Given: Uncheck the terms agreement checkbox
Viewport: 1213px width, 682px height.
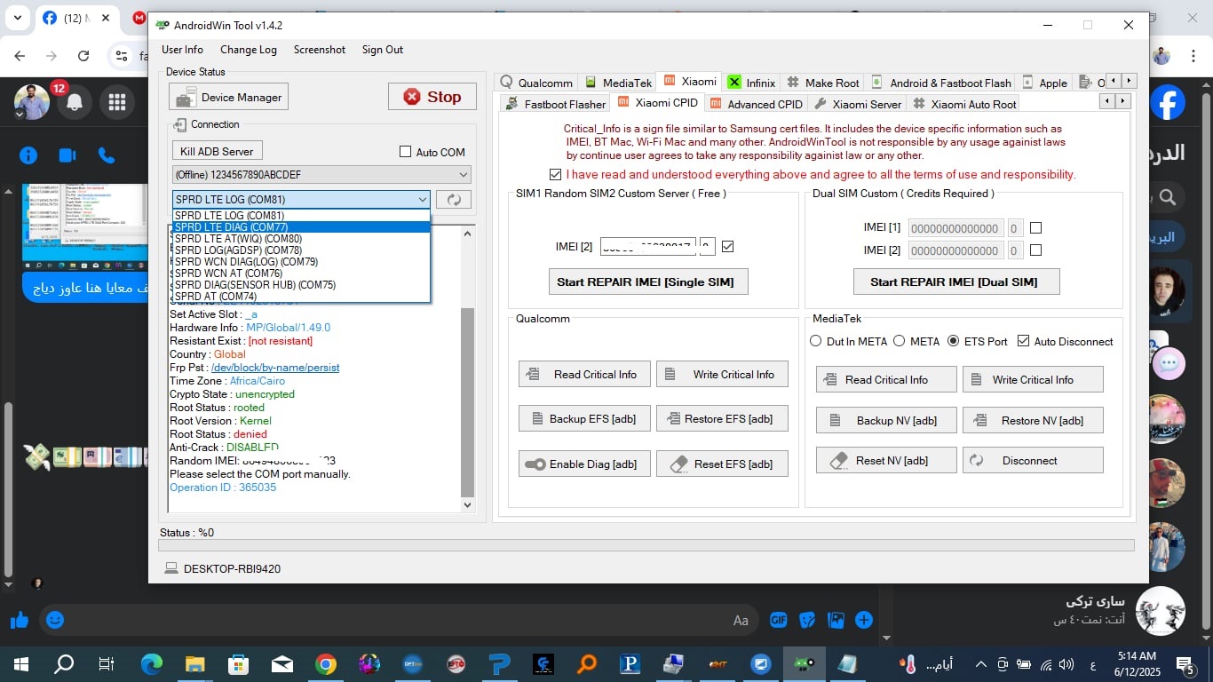Looking at the screenshot, I should (556, 174).
